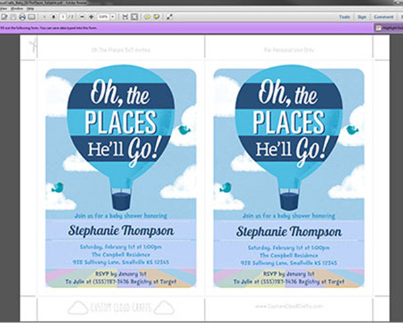Click the fit width scrolling icon
The height and width of the screenshot is (323, 403).
(x=125, y=17)
